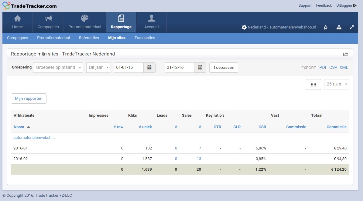Open the Rapportage section
363x201 pixels.
(x=121, y=22)
